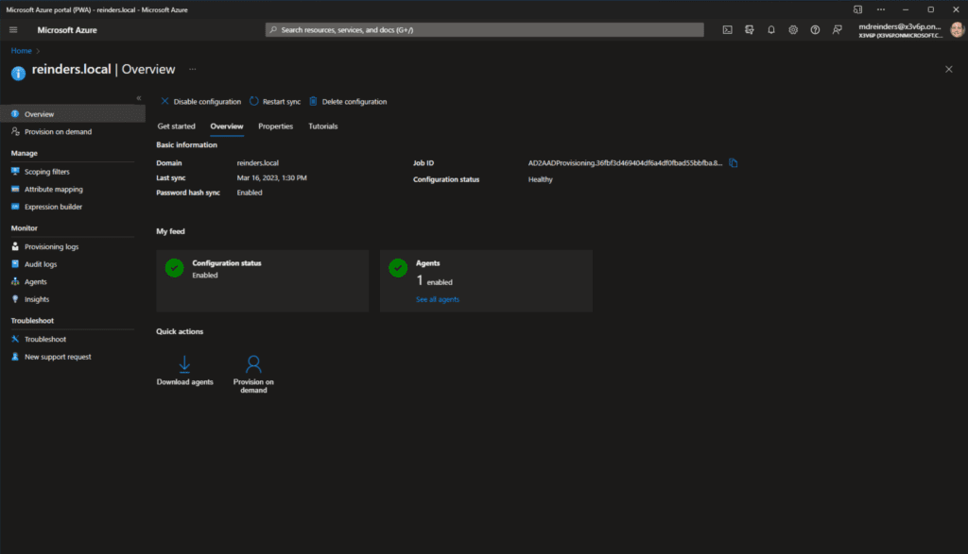The height and width of the screenshot is (554, 968).
Task: Select Overview in the left menu
Action: click(x=73, y=114)
